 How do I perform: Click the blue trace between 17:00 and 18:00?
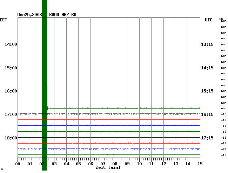[109, 125]
